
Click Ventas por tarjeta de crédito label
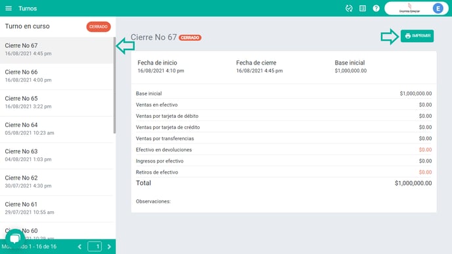(168, 127)
